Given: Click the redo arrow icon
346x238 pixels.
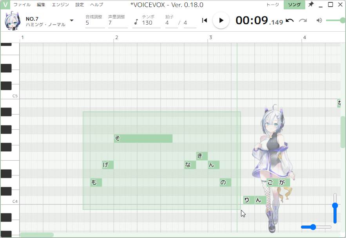Looking at the screenshot, I should (x=303, y=20).
